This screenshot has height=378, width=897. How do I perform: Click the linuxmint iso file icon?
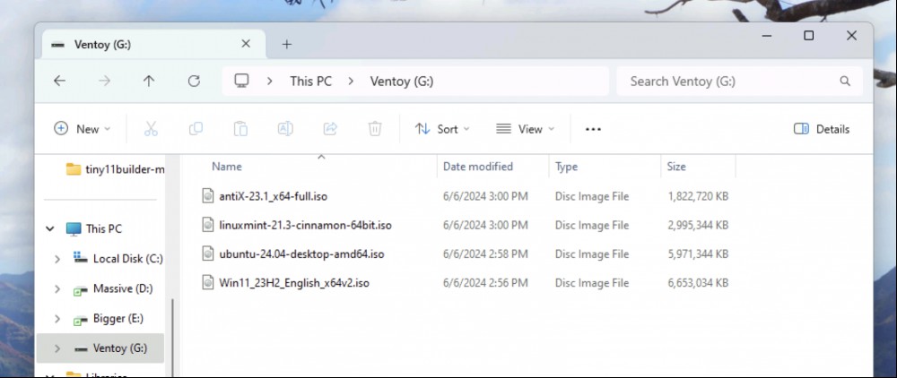(208, 225)
